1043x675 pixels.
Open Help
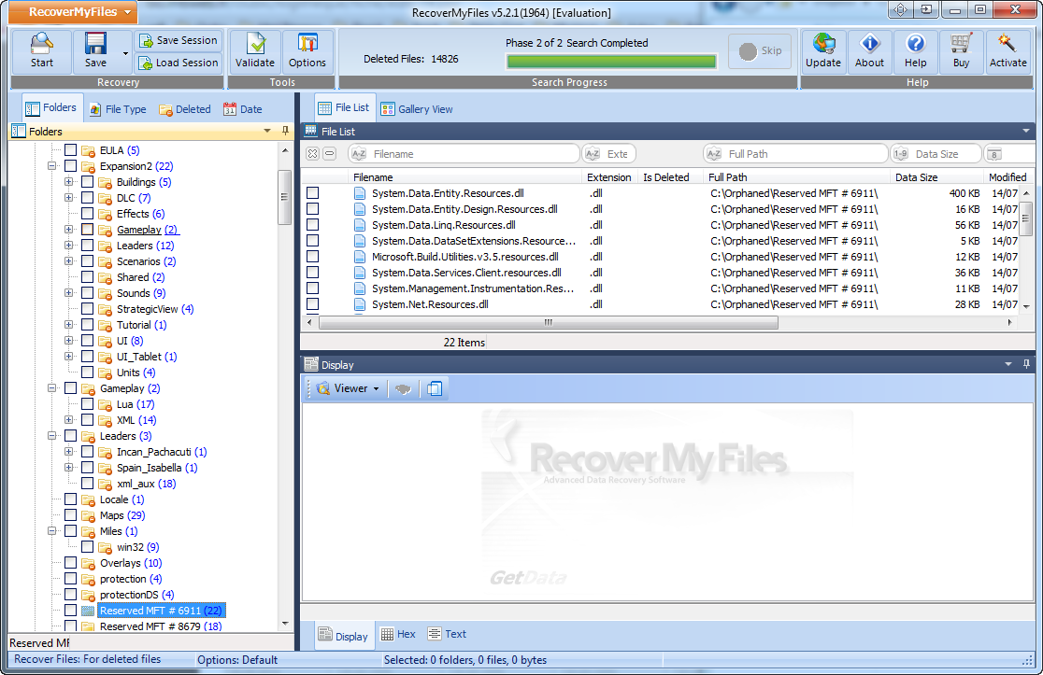point(915,51)
